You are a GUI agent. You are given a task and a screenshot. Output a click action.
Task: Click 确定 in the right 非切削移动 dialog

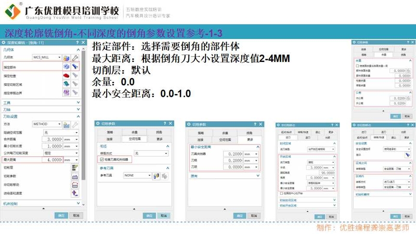point(396,216)
